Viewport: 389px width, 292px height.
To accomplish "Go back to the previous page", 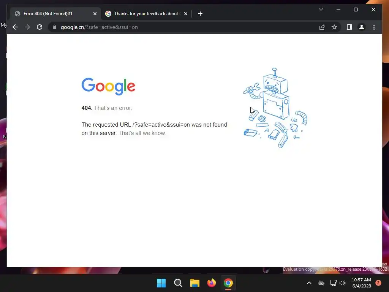I will pyautogui.click(x=15, y=27).
